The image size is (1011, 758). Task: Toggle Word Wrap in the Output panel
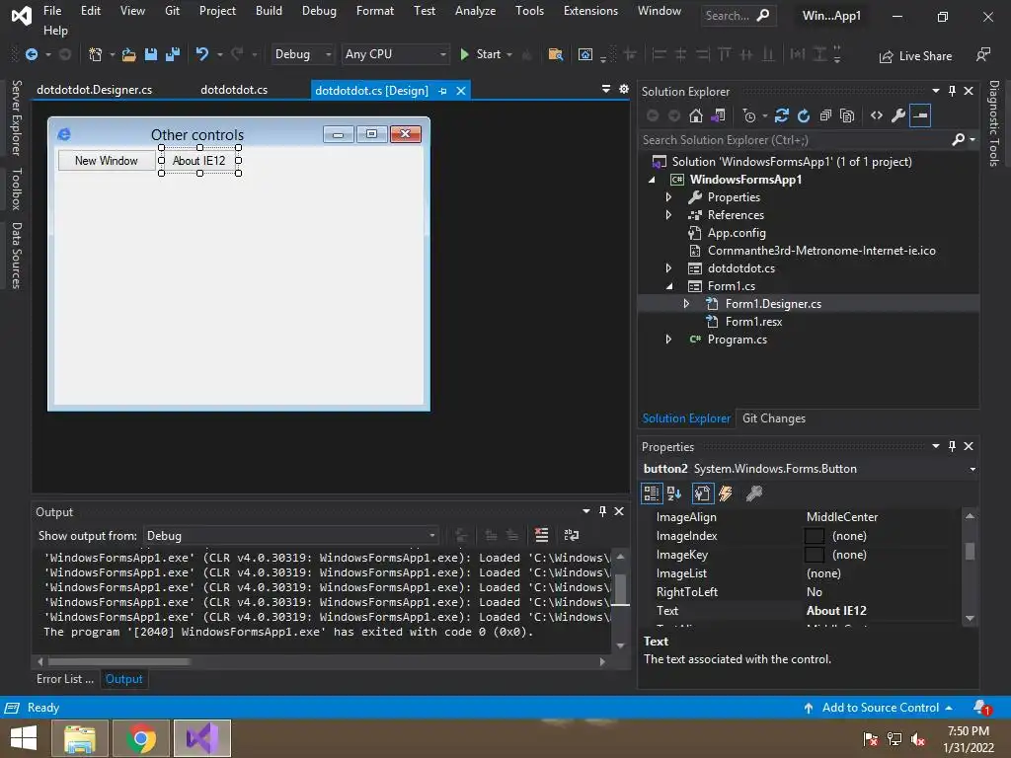(572, 535)
